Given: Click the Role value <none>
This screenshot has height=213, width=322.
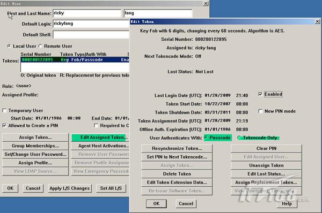Looking at the screenshot, I should [x=24, y=86].
